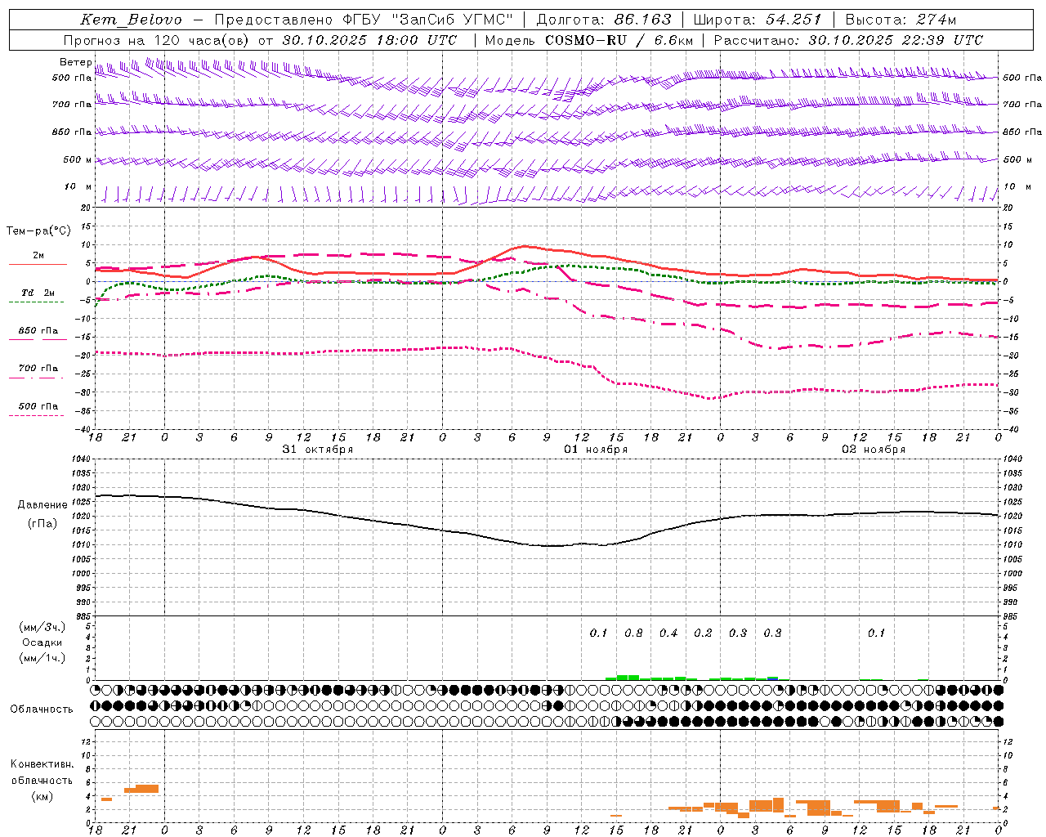Click the "Ветер" wind panel label
The width and height of the screenshot is (1046, 837).
click(75, 62)
